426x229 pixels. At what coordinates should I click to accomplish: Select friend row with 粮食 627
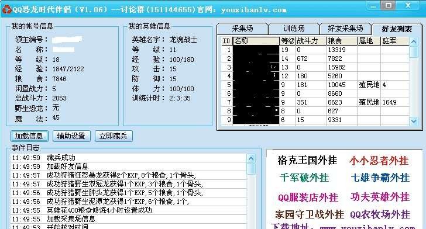tap(315, 111)
